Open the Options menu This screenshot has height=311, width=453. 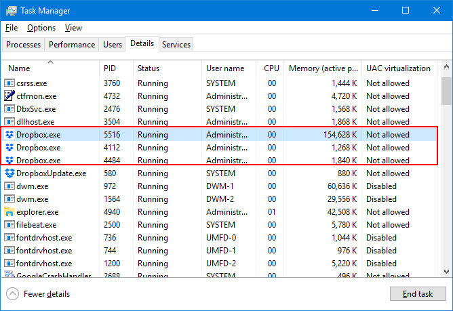click(x=41, y=28)
